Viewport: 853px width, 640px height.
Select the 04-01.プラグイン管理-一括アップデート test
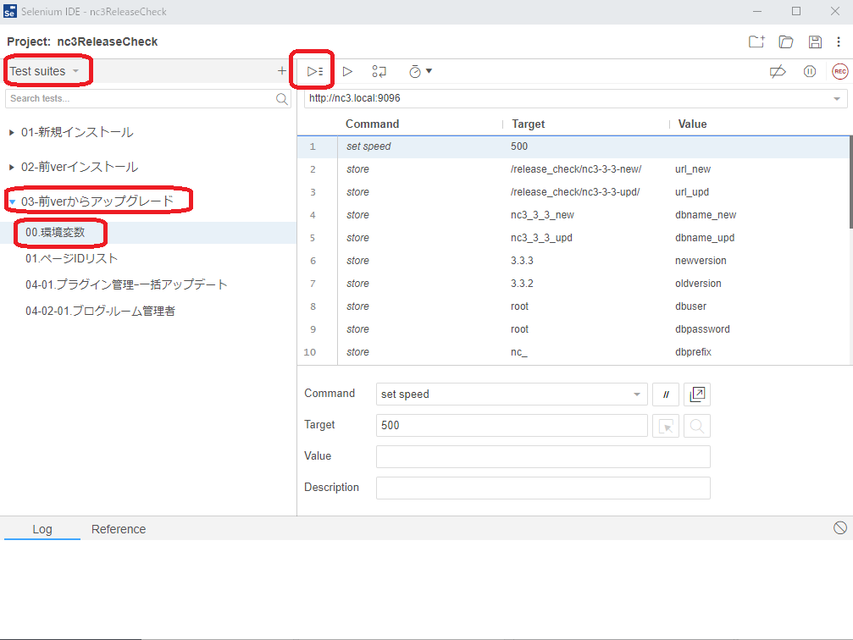click(x=148, y=285)
